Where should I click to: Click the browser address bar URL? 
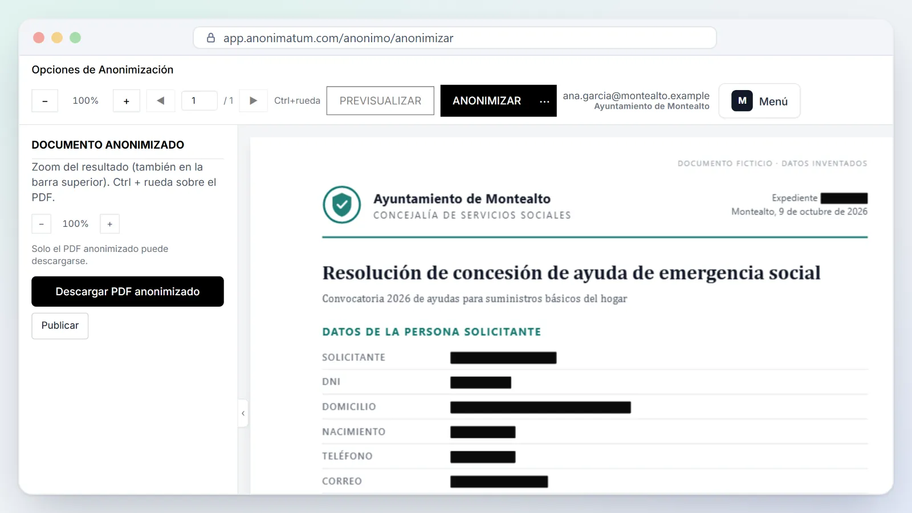click(x=339, y=38)
